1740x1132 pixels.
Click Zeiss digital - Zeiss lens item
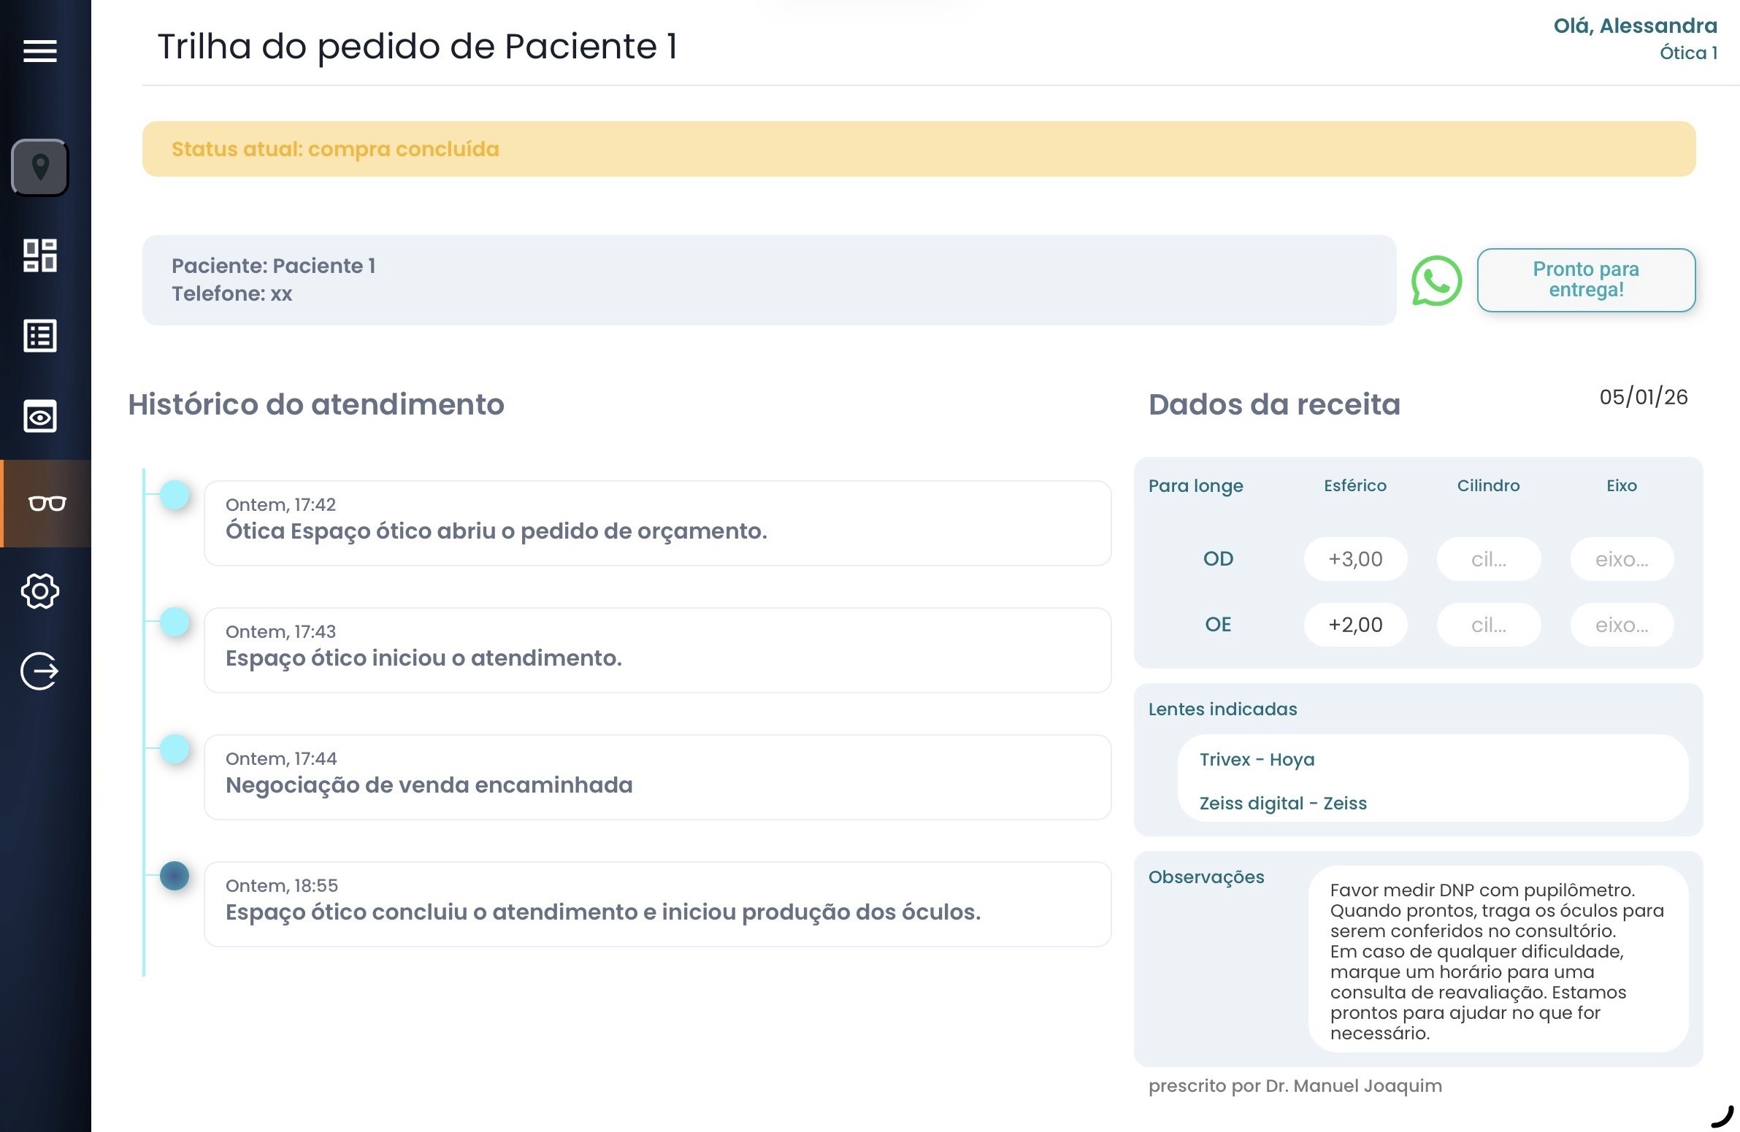pyautogui.click(x=1282, y=803)
